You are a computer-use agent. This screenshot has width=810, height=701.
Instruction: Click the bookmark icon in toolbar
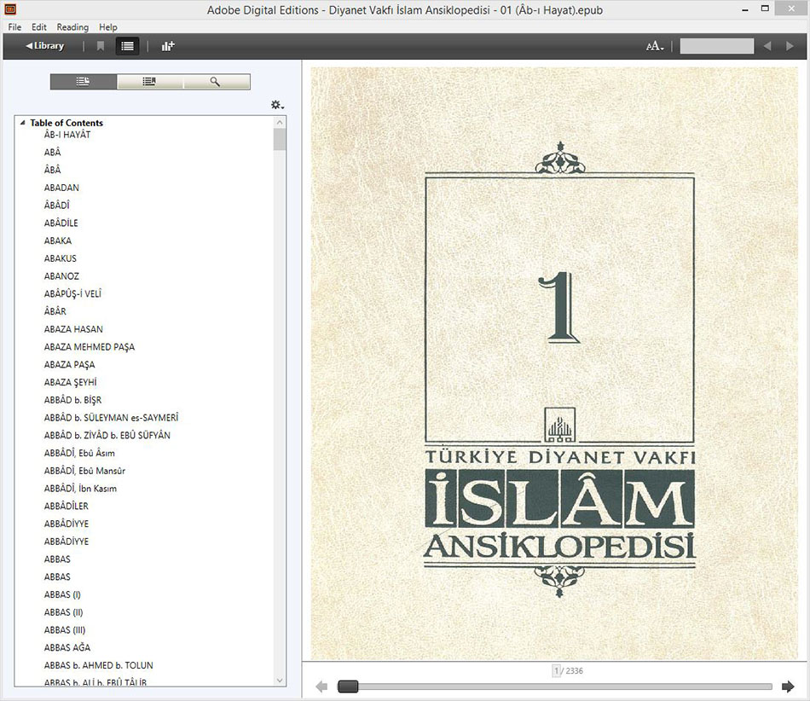click(x=101, y=46)
